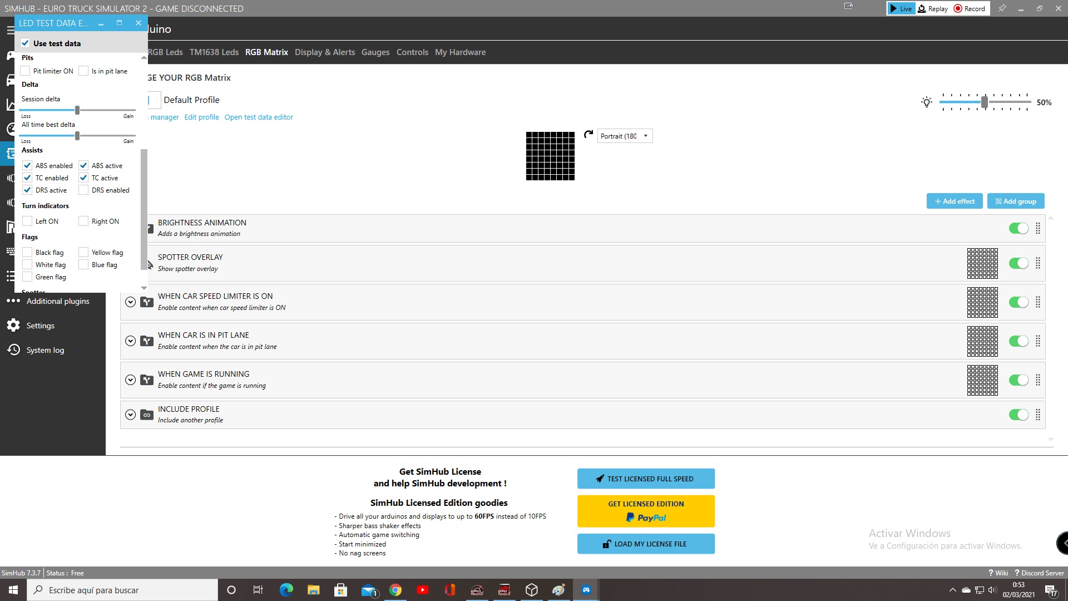
Task: Click the compact window mode icon in title bar
Action: click(848, 6)
